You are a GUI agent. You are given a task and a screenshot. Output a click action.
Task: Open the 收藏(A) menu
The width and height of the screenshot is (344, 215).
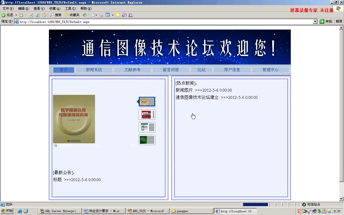click(x=55, y=9)
